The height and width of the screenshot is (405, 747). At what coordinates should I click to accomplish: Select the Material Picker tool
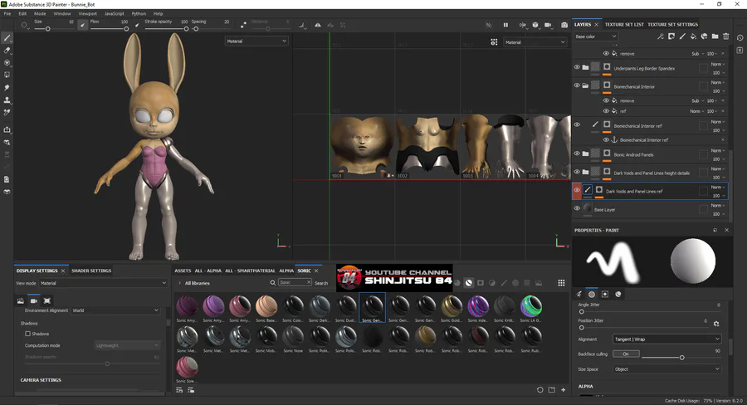tap(7, 112)
